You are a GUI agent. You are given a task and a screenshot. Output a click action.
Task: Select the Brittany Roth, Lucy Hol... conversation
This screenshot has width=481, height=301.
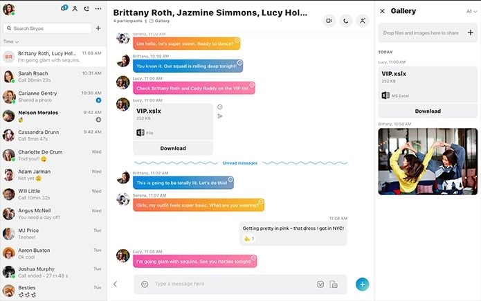(x=53, y=57)
